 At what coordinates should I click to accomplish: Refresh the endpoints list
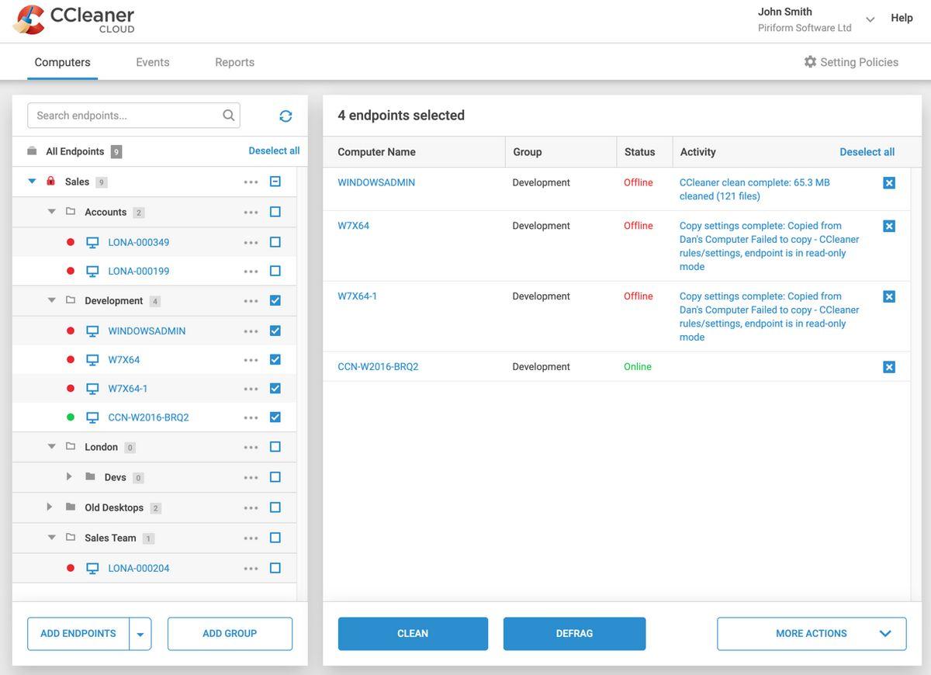286,116
